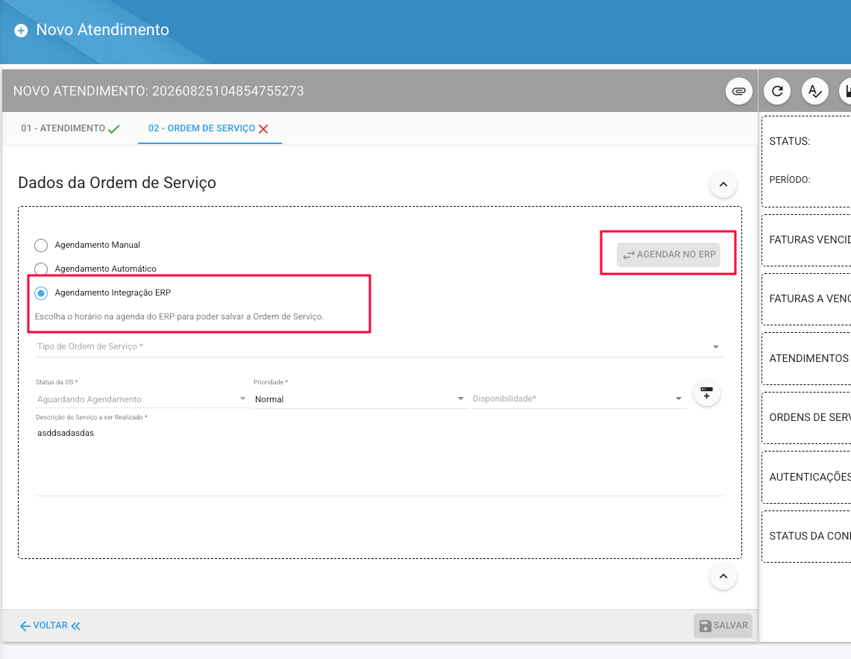Click the lower collapse chevron button above Salvar
Viewport: 851px width, 659px height.
click(723, 576)
